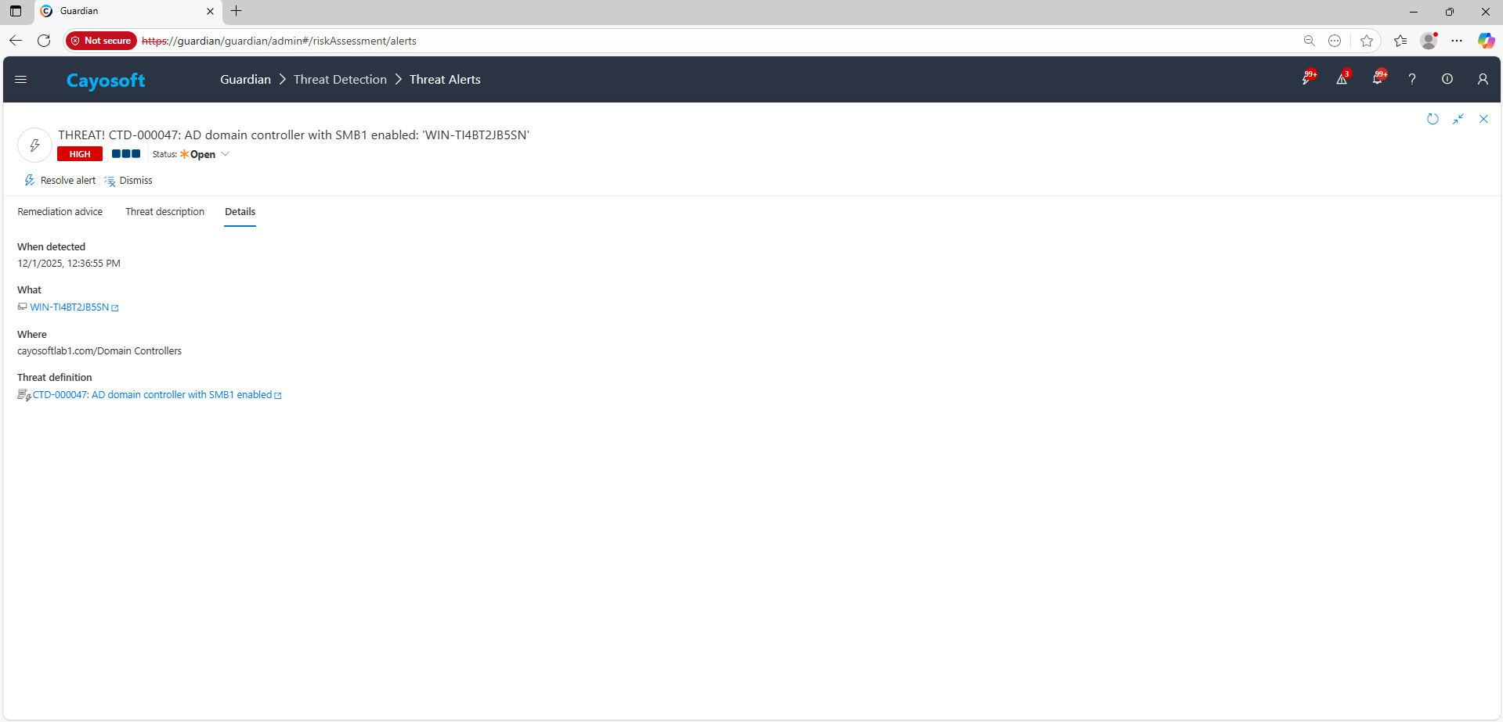Refresh the alert details panel
The height and width of the screenshot is (722, 1503).
(x=1433, y=119)
